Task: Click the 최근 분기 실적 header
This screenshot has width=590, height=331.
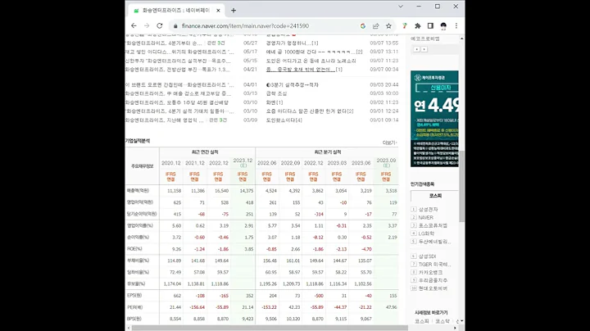Action: click(x=327, y=152)
